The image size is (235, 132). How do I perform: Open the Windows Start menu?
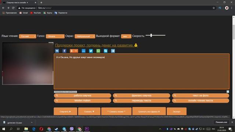3,129
